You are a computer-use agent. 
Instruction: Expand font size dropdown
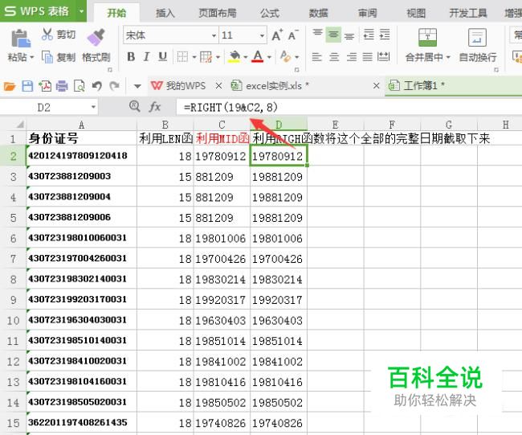(262, 35)
